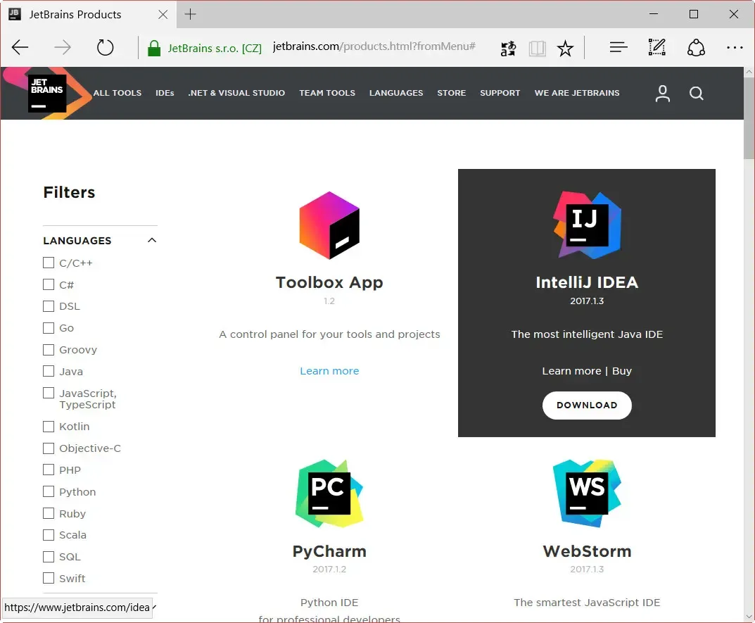The width and height of the screenshot is (755, 623).
Task: Refresh the page with reload icon
Action: click(105, 47)
